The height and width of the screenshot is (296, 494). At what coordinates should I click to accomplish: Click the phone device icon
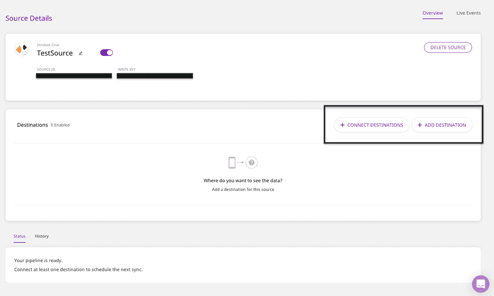click(232, 163)
